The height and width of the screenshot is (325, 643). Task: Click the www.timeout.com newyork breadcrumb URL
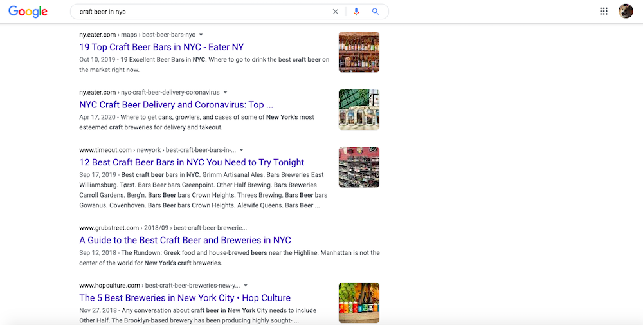tap(158, 150)
